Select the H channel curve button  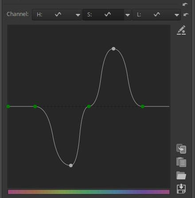coord(53,15)
